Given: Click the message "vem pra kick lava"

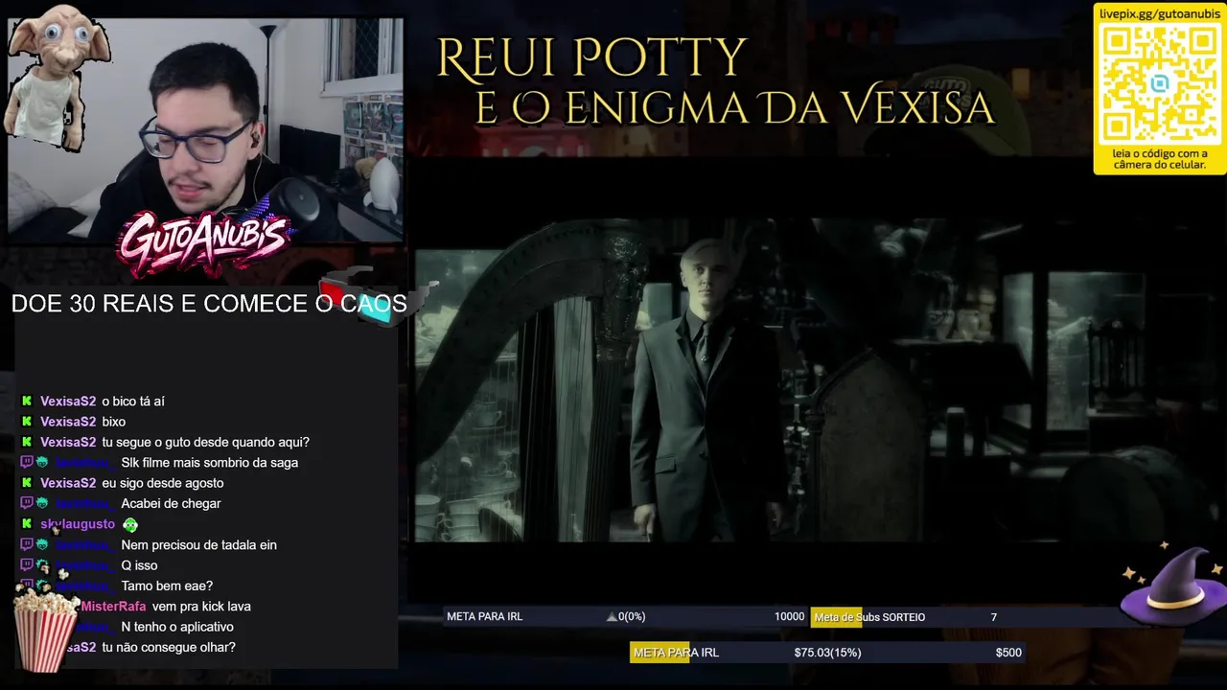Looking at the screenshot, I should 201,607.
